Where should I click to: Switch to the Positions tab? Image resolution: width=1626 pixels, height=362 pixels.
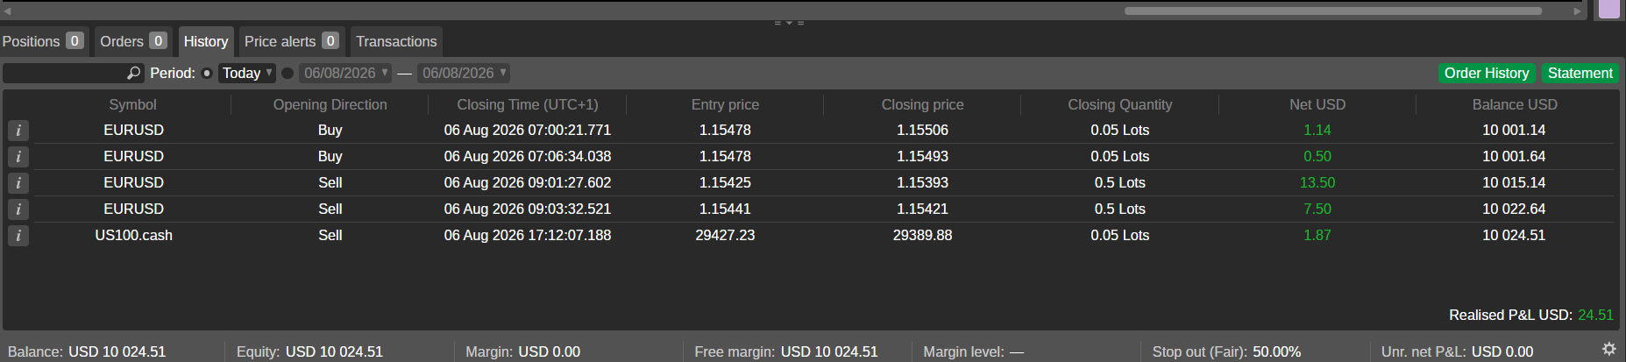(43, 41)
